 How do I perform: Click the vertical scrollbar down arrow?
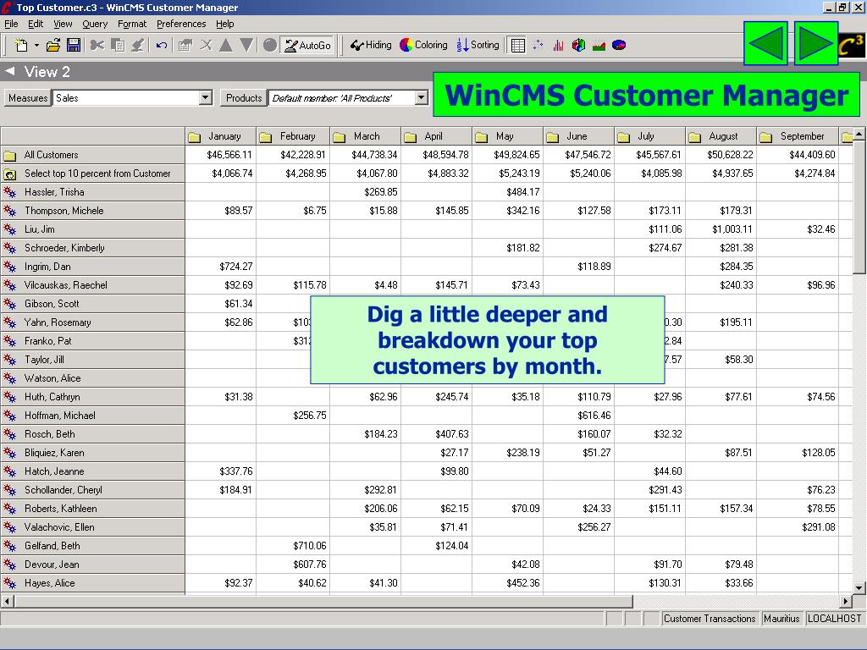(x=859, y=587)
